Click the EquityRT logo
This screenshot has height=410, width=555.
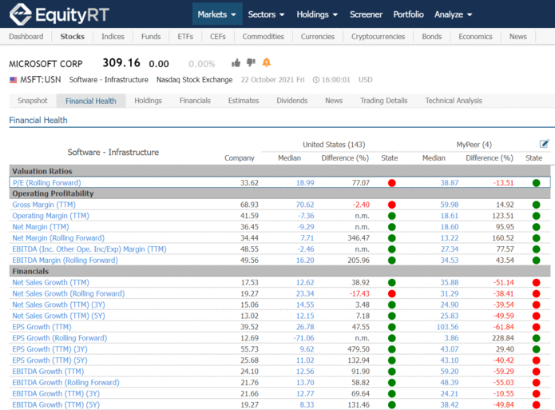click(x=59, y=14)
